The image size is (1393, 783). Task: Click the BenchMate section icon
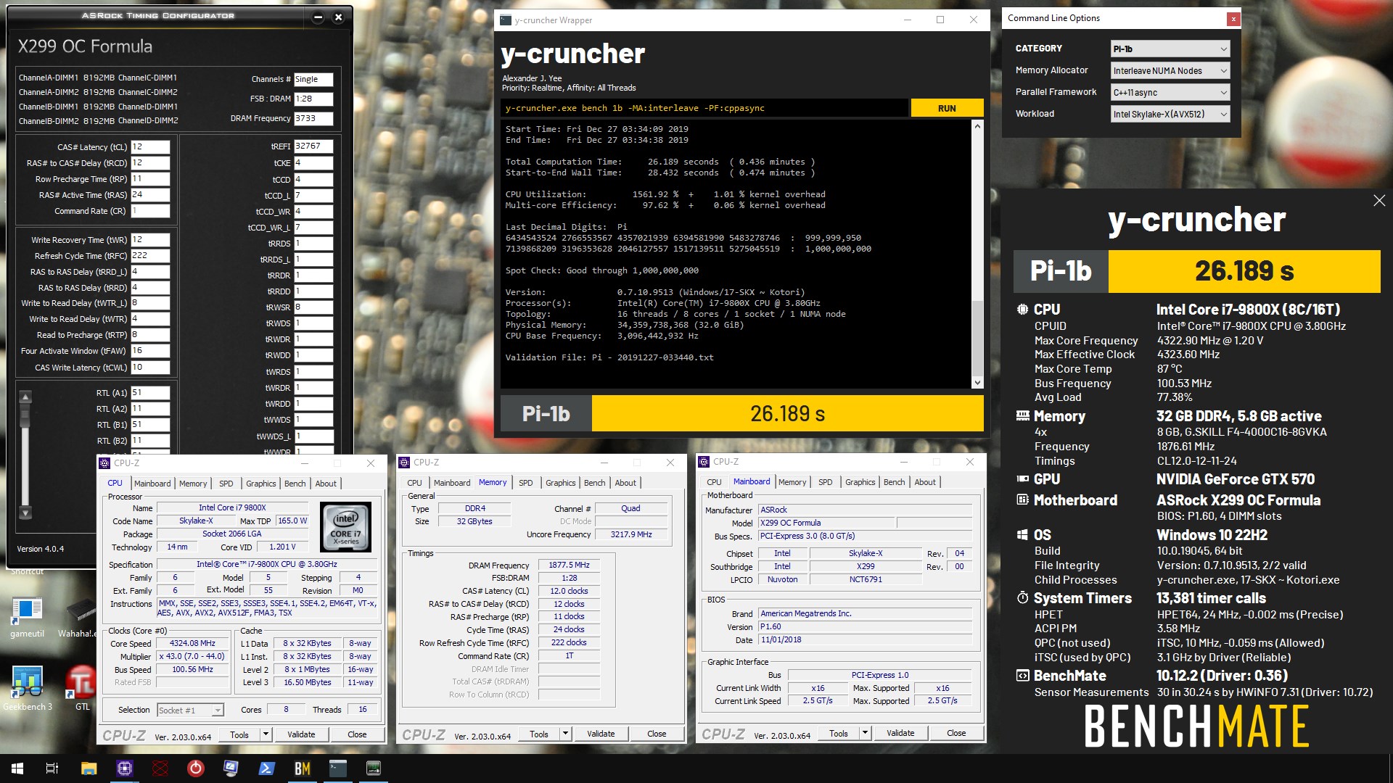(x=1023, y=676)
